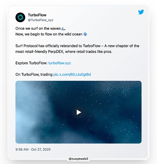Open the pic.x.com/60JJu0gl8d link
The width and height of the screenshot is (157, 164).
[x=72, y=75]
